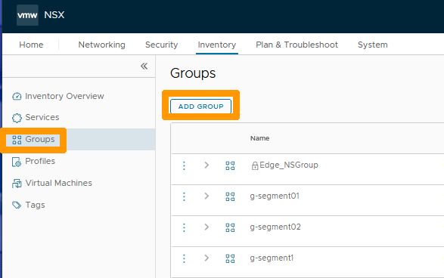Image resolution: width=444 pixels, height=278 pixels.
Task: Select the Inventory tab
Action: [x=217, y=45]
